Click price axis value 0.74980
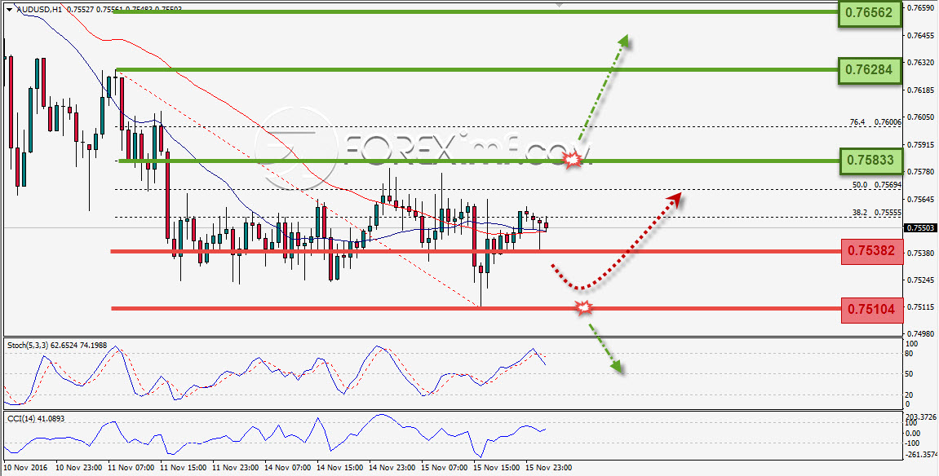The image size is (939, 476). tap(921, 333)
